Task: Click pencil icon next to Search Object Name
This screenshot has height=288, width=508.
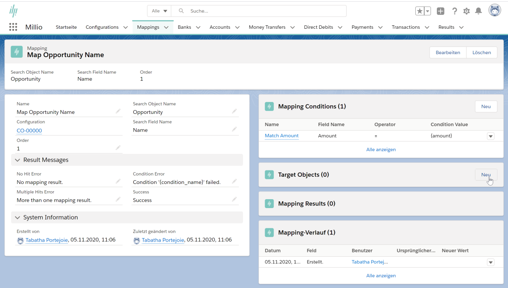Action: [234, 111]
